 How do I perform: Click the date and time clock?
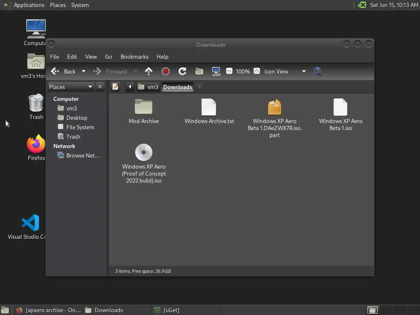pos(394,5)
